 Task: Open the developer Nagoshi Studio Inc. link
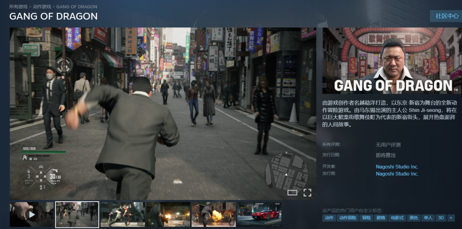point(397,167)
